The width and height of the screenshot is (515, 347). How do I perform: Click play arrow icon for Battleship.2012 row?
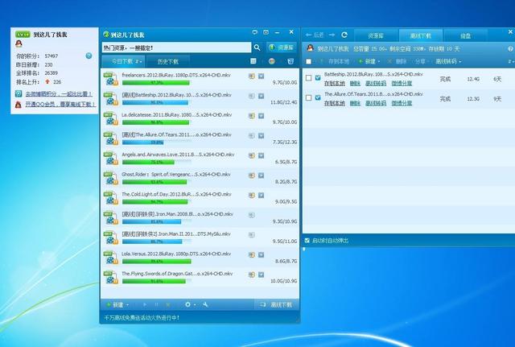click(x=261, y=96)
